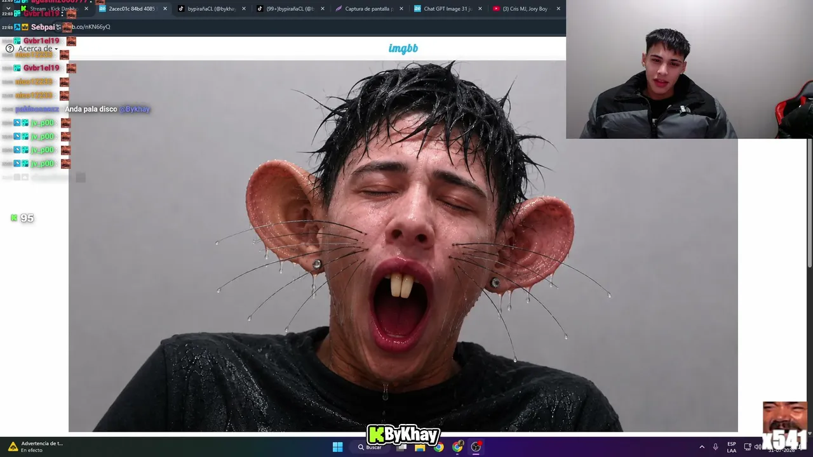Open the first bypirañaCL TikTok tab
813x457 pixels.
(212, 9)
